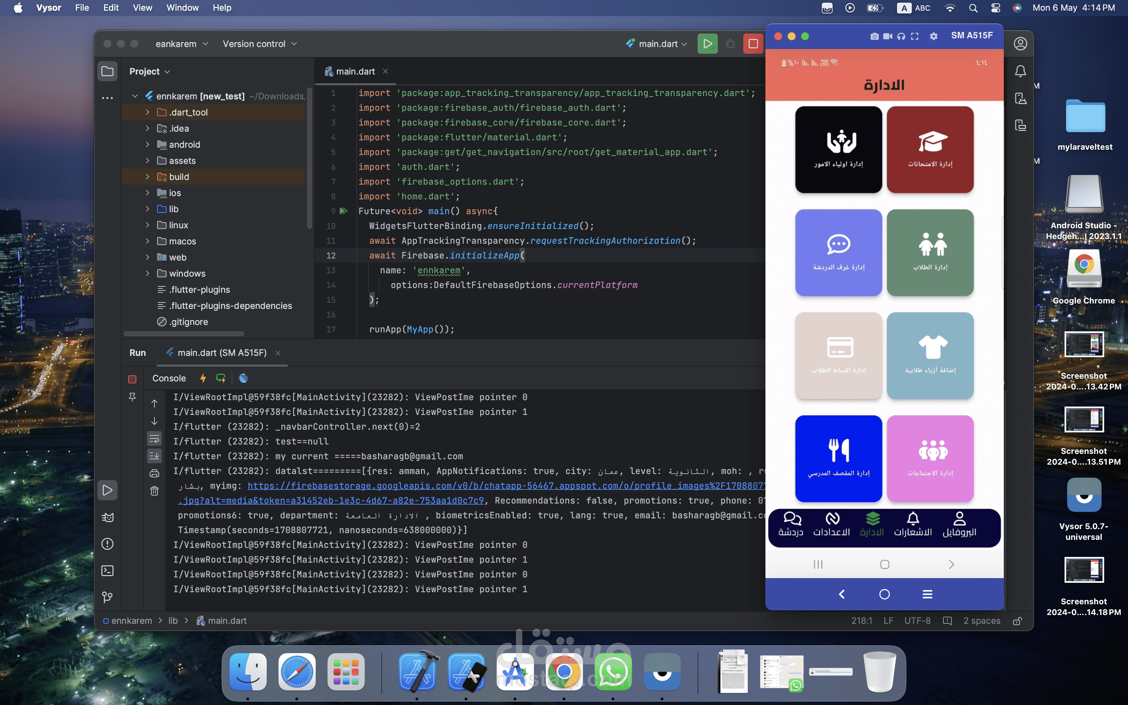1128x705 pixels.
Task: Toggle Vysor fullscreen icon
Action: click(x=914, y=36)
